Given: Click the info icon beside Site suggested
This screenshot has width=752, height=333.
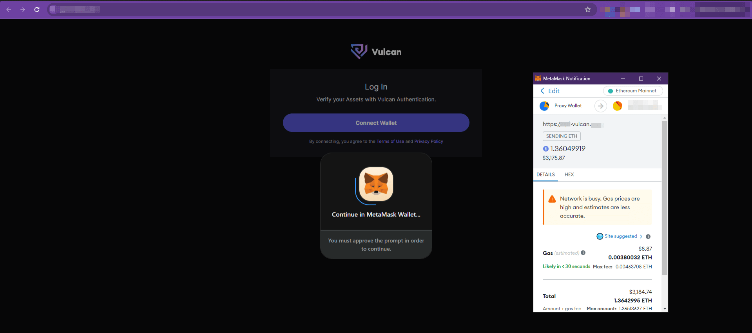Looking at the screenshot, I should tap(648, 237).
